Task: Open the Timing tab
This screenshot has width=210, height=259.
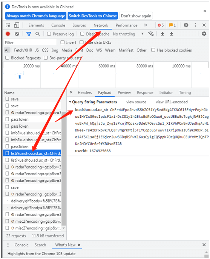Action: 185,92
